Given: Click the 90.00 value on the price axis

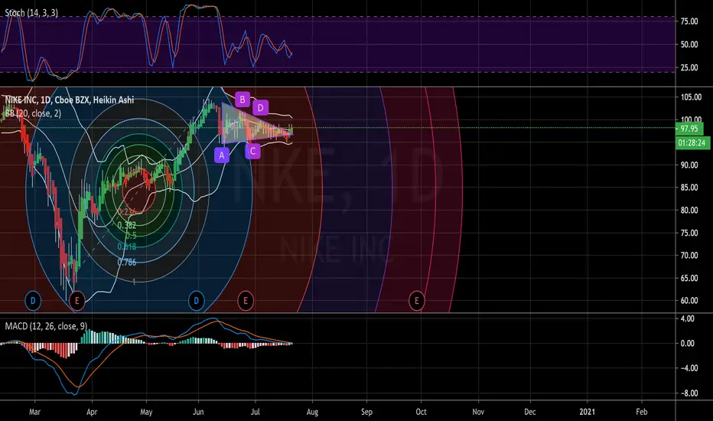Looking at the screenshot, I should tap(689, 165).
